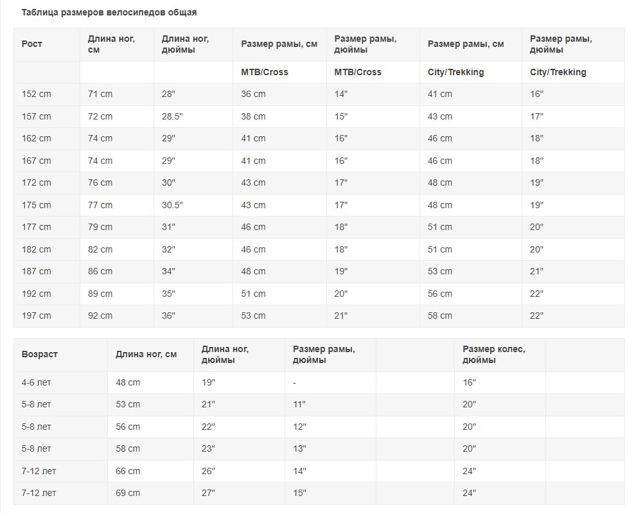Click the 69 cm leg length cell
Screen dimensions: 643x514
coord(128,493)
